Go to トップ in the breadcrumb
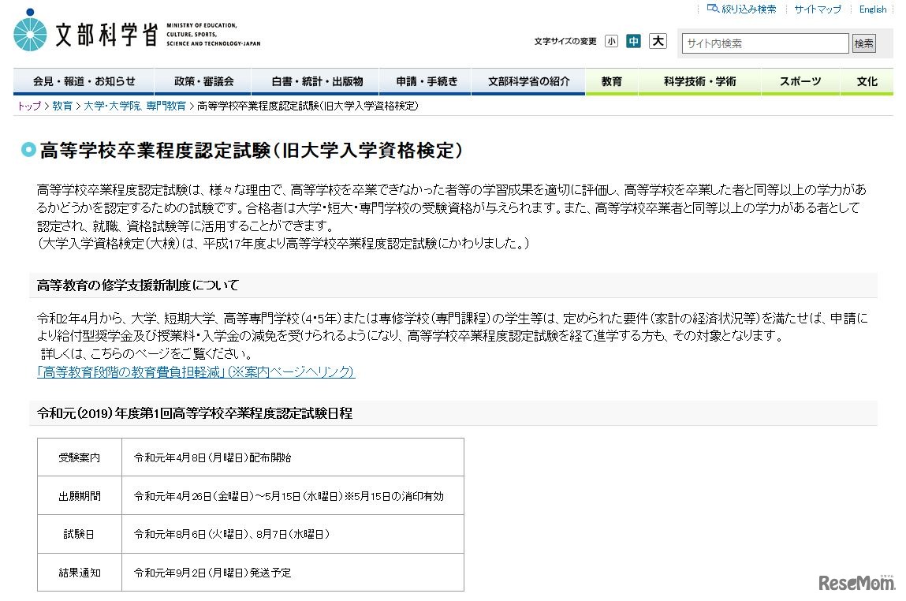This screenshot has width=906, height=601. (x=29, y=106)
